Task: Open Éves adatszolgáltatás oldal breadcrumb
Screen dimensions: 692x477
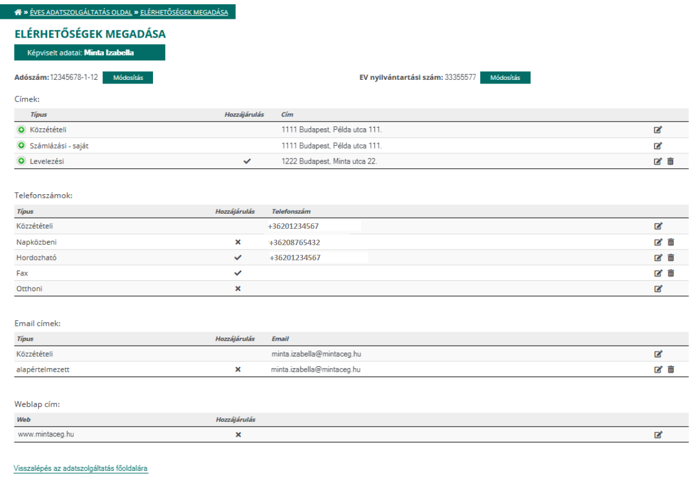Action: click(x=81, y=12)
